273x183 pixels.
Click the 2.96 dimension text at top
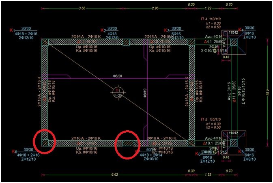point(155,8)
